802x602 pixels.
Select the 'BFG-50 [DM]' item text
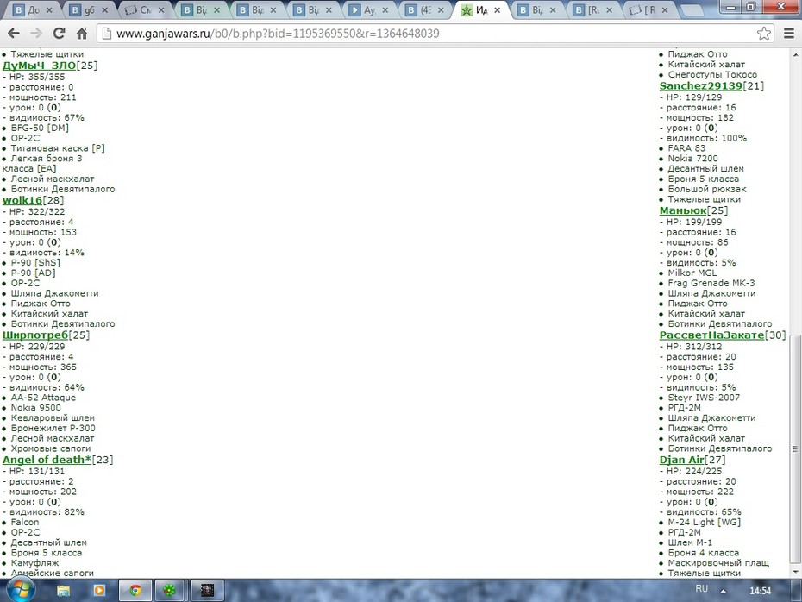tap(40, 128)
